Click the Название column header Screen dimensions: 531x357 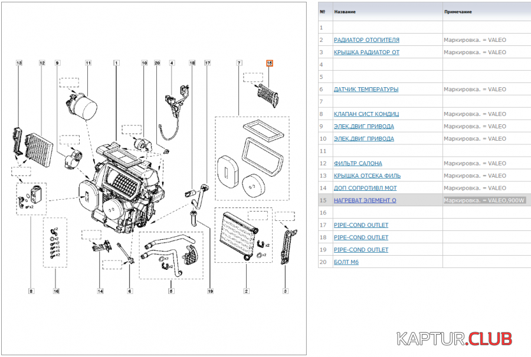345,11
